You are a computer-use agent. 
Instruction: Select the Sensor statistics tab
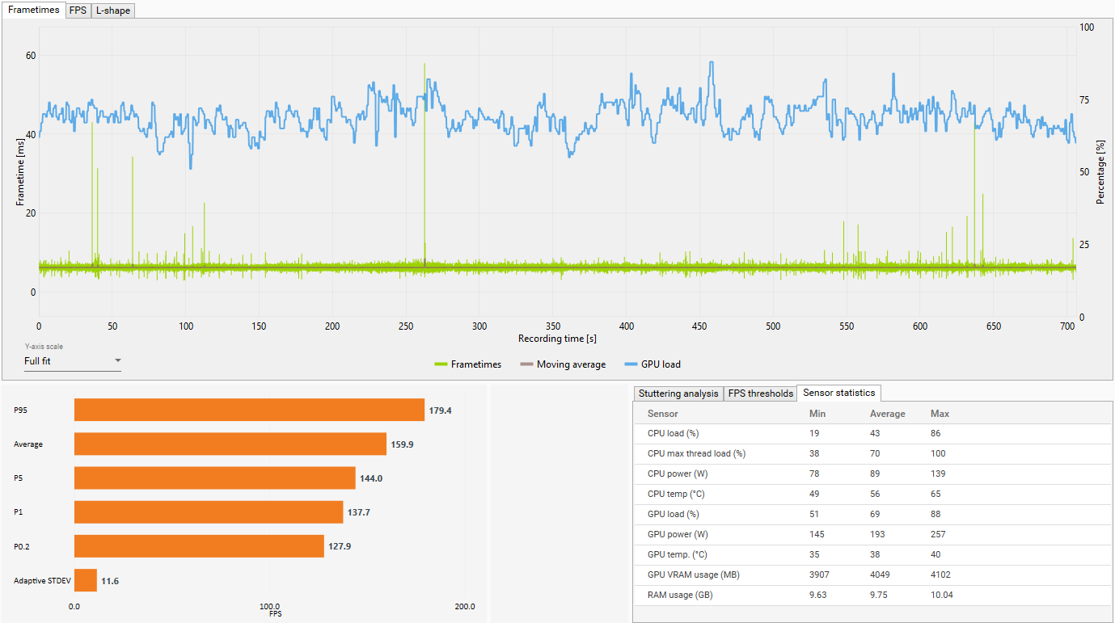pos(838,393)
